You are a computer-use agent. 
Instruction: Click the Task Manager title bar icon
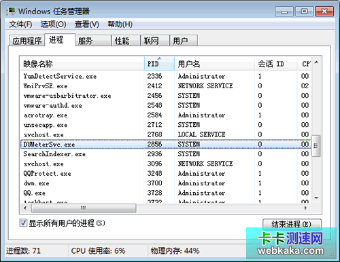point(11,11)
